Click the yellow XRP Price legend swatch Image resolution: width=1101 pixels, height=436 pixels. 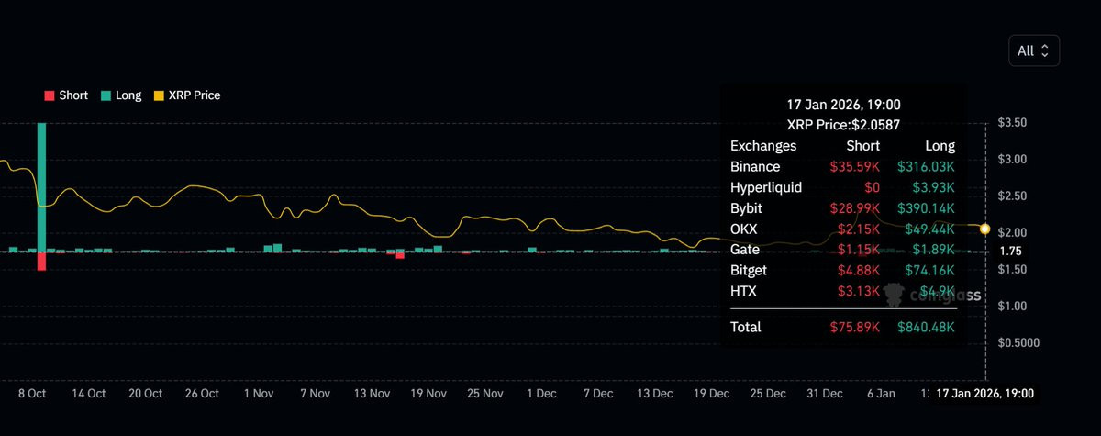pos(159,95)
